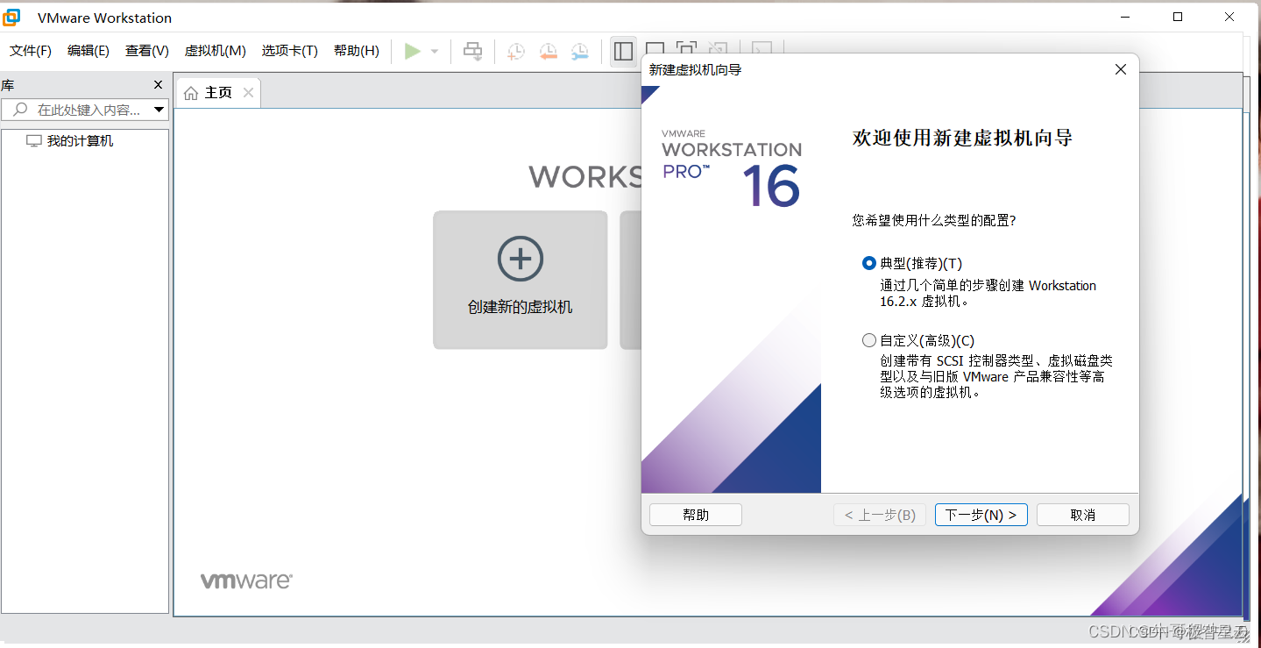
Task: Open the power options dropdown arrow
Action: click(x=434, y=52)
